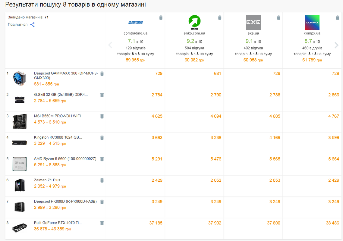Open AMD Ryzen 5 5600 product title
The height and width of the screenshot is (241, 343).
click(x=65, y=158)
